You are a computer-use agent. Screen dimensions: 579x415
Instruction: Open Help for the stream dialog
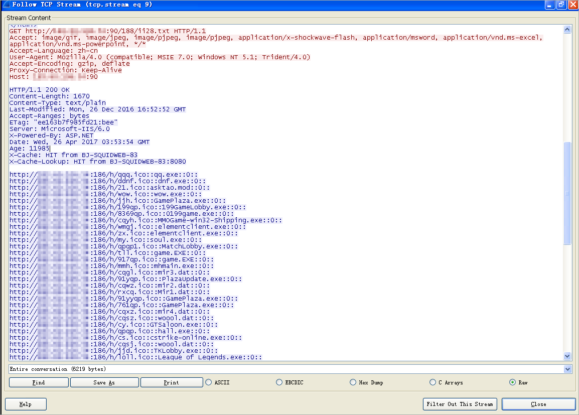(x=26, y=404)
